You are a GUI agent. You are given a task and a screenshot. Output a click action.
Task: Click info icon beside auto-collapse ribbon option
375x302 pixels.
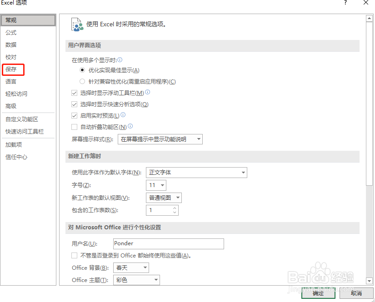coord(130,126)
